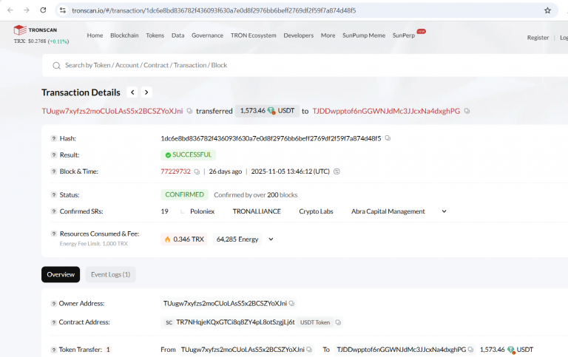The width and height of the screenshot is (568, 357).
Task: Click TRONALLIANCE super representative
Action: 257,211
